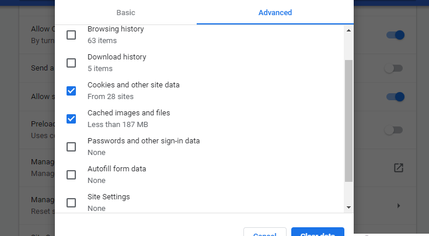Screen dimensions: 429x236
Task: Check the Site Settings checkbox
Action: coord(71,203)
